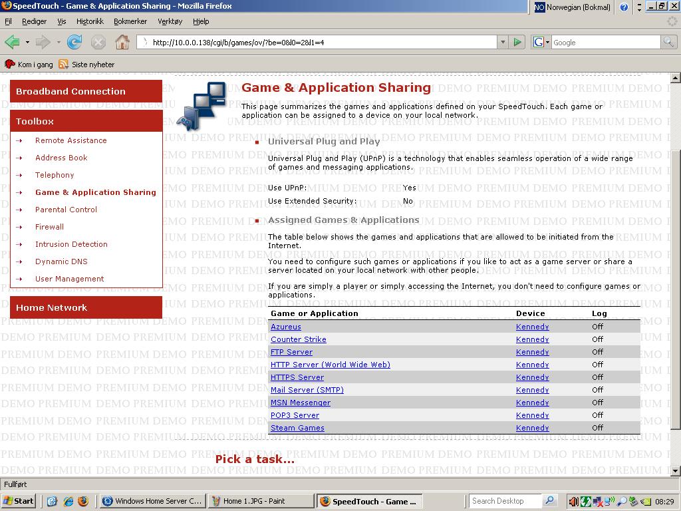The width and height of the screenshot is (681, 511).
Task: Open the URL bar history dropdown
Action: (x=503, y=42)
